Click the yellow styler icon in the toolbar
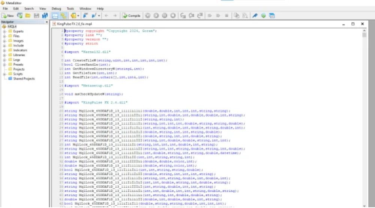 coord(73,15)
